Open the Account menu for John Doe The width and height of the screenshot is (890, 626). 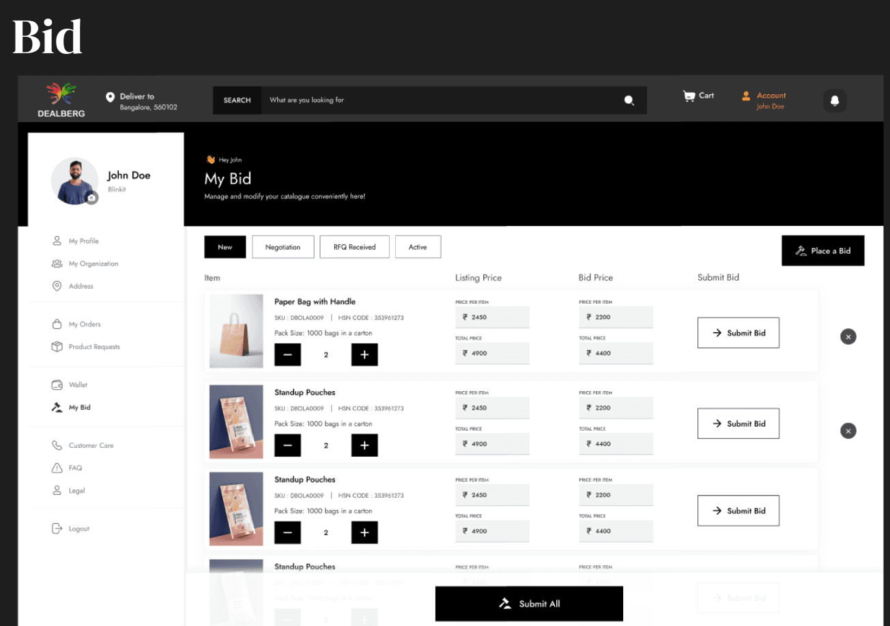[764, 100]
